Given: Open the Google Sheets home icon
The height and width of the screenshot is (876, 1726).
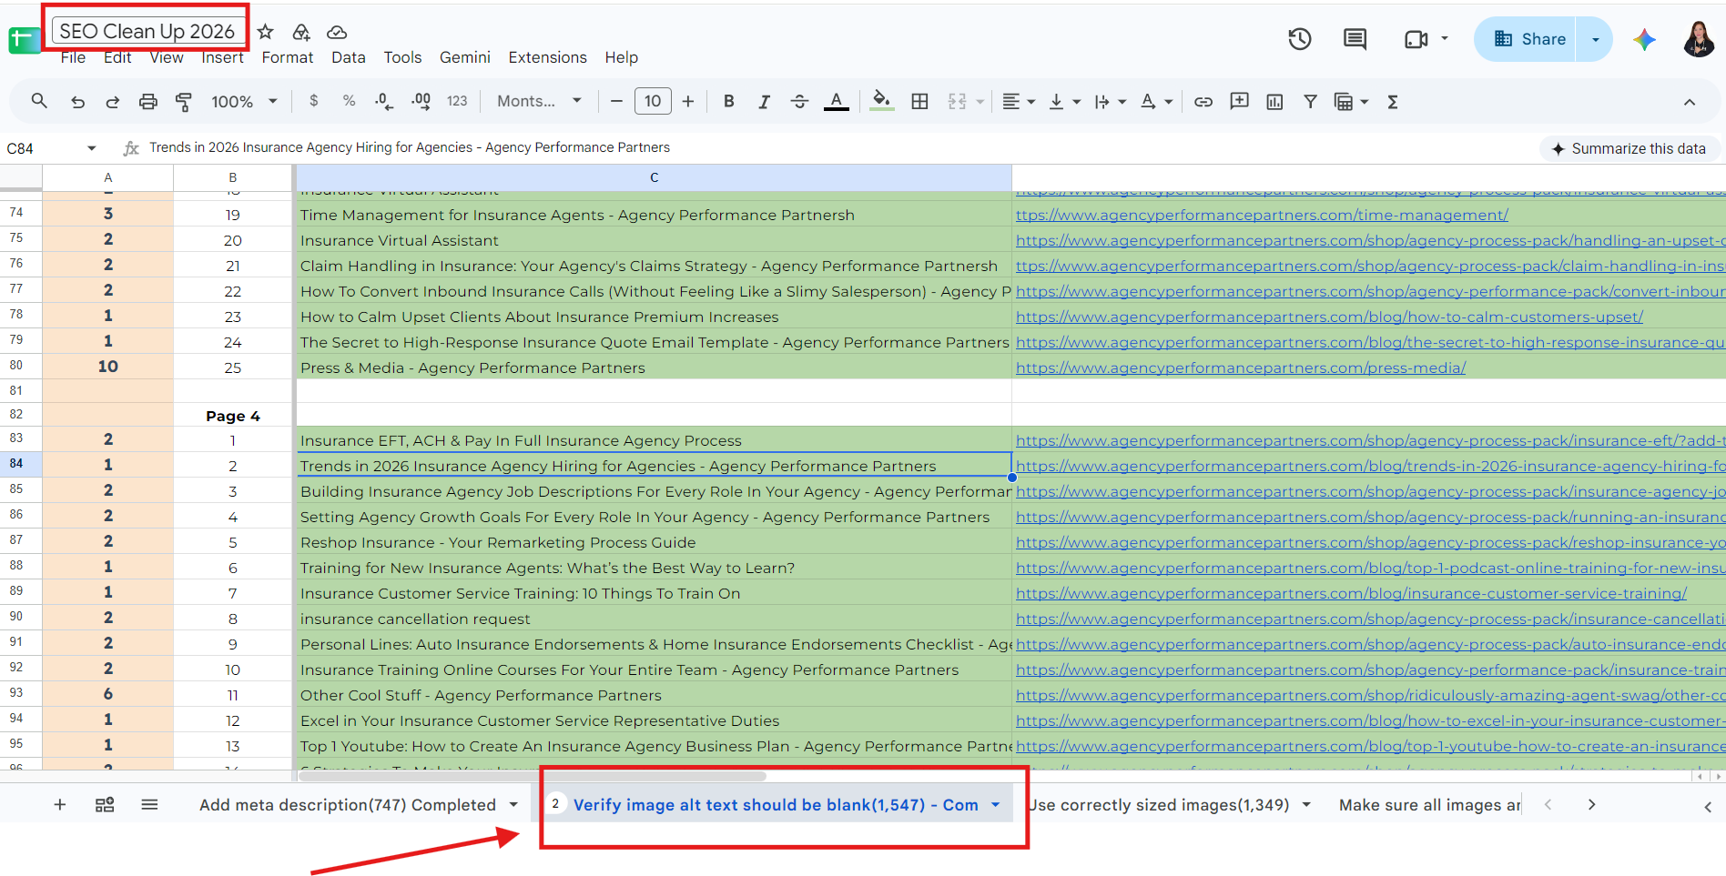Looking at the screenshot, I should (x=24, y=40).
